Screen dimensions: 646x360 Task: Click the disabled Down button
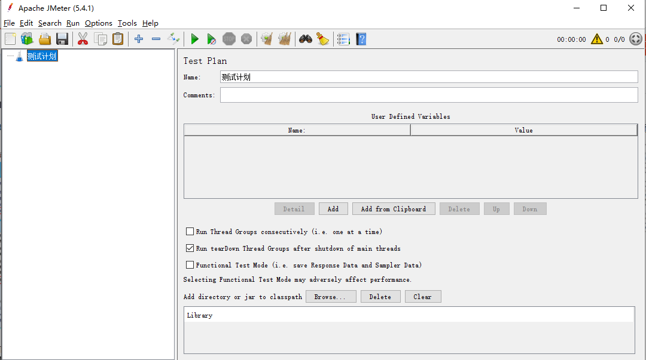coord(530,209)
